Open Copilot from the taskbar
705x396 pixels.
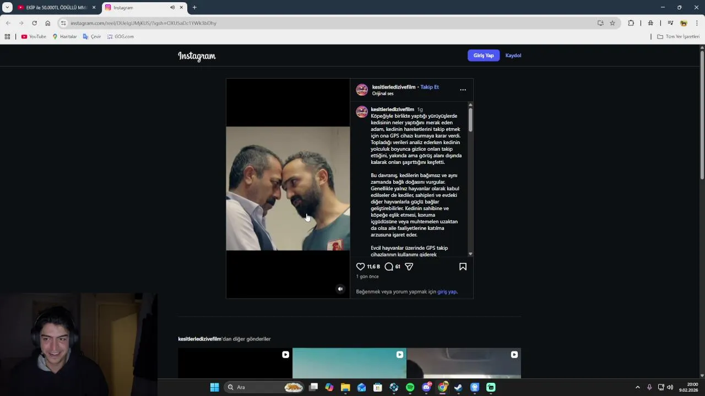pyautogui.click(x=329, y=387)
